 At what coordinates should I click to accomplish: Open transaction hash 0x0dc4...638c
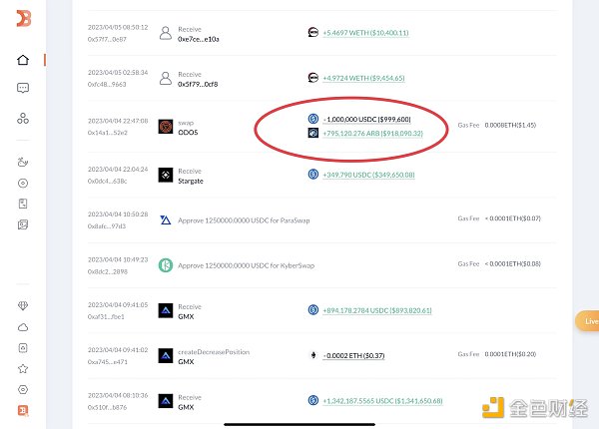108,181
